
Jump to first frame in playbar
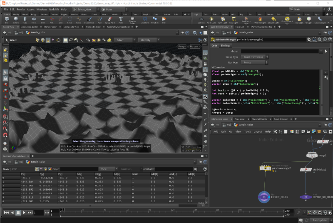tap(6, 213)
